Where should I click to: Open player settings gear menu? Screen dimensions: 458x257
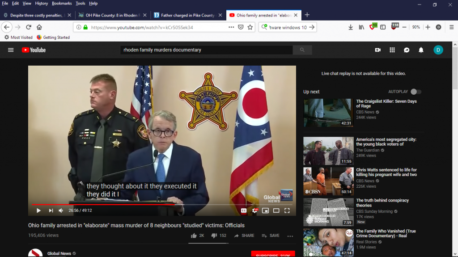tap(254, 210)
